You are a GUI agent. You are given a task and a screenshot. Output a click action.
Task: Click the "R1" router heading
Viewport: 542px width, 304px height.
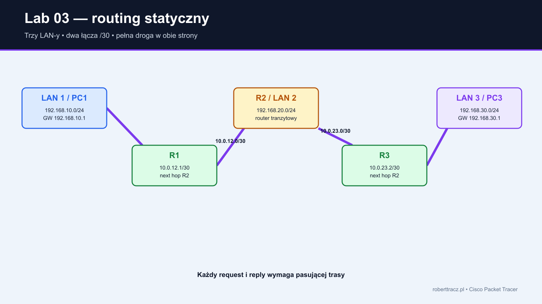(174, 155)
